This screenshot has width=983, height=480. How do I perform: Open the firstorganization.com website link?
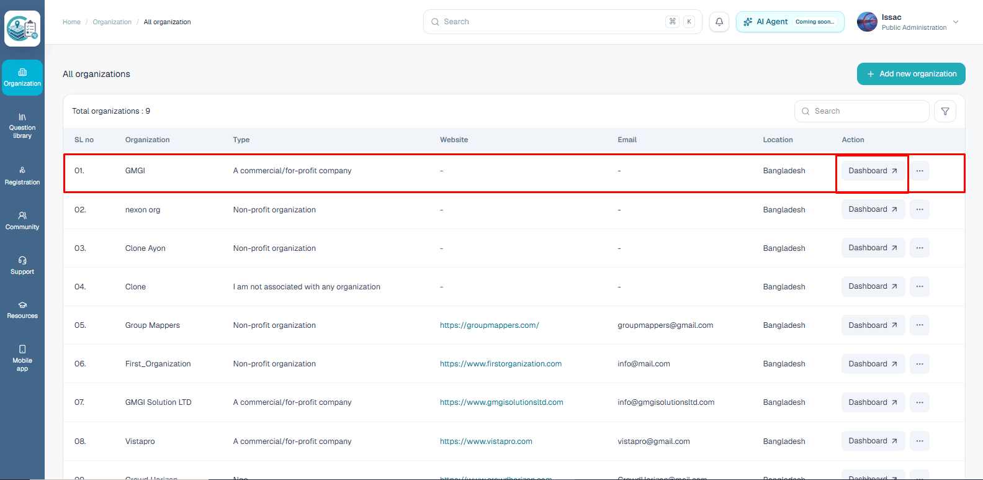pos(501,364)
